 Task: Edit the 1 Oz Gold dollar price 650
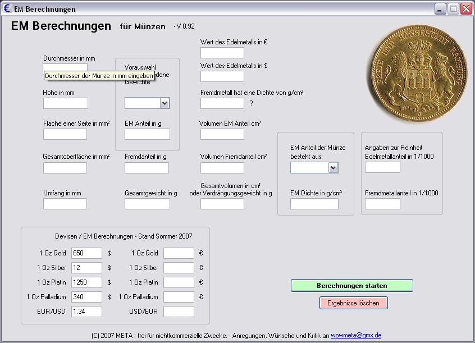coord(86,253)
